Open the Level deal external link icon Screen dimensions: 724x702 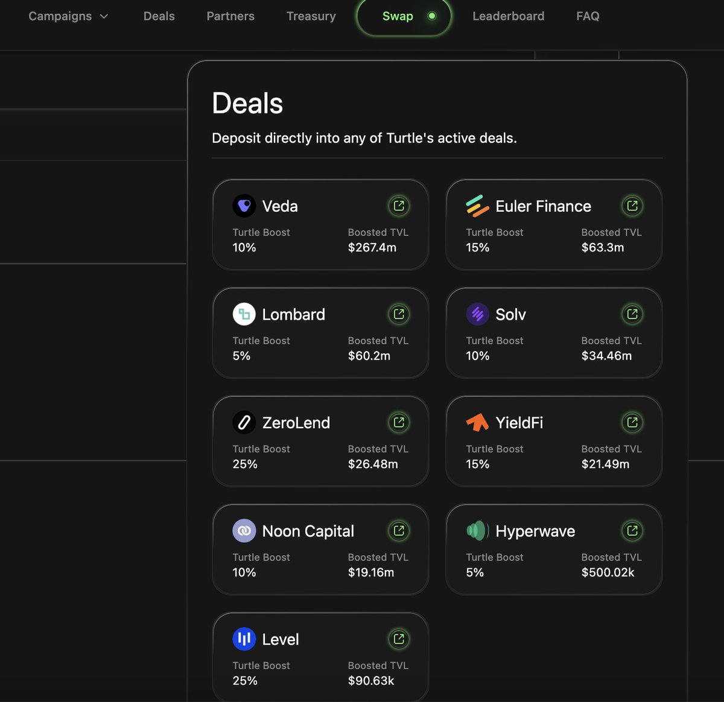pos(399,639)
